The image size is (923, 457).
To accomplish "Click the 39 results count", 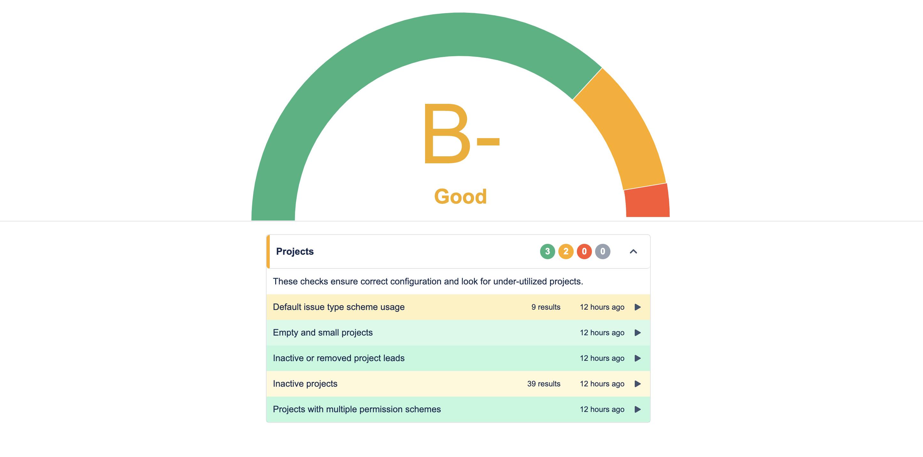I will click(544, 384).
